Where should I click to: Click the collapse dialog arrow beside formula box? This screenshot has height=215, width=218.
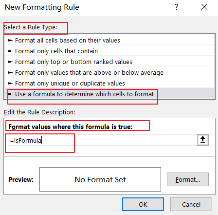click(203, 140)
